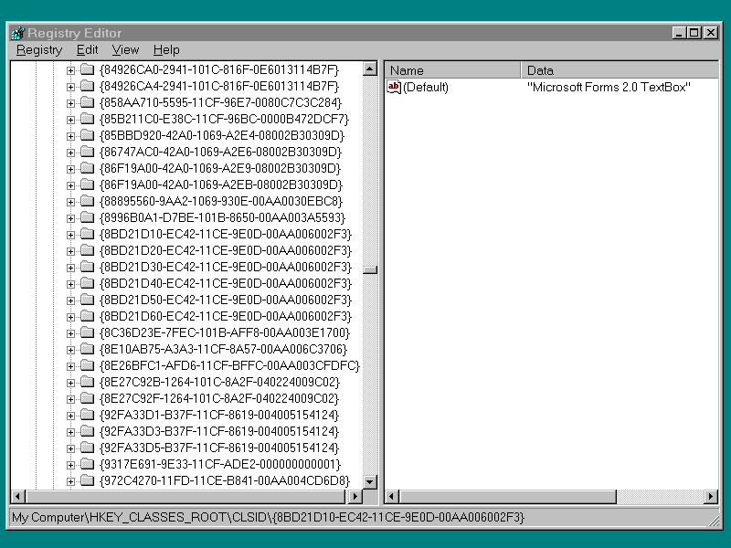Expand the {8E10AB75-A3A3-11CF-8A57-00AA006C3706} key

coord(71,349)
